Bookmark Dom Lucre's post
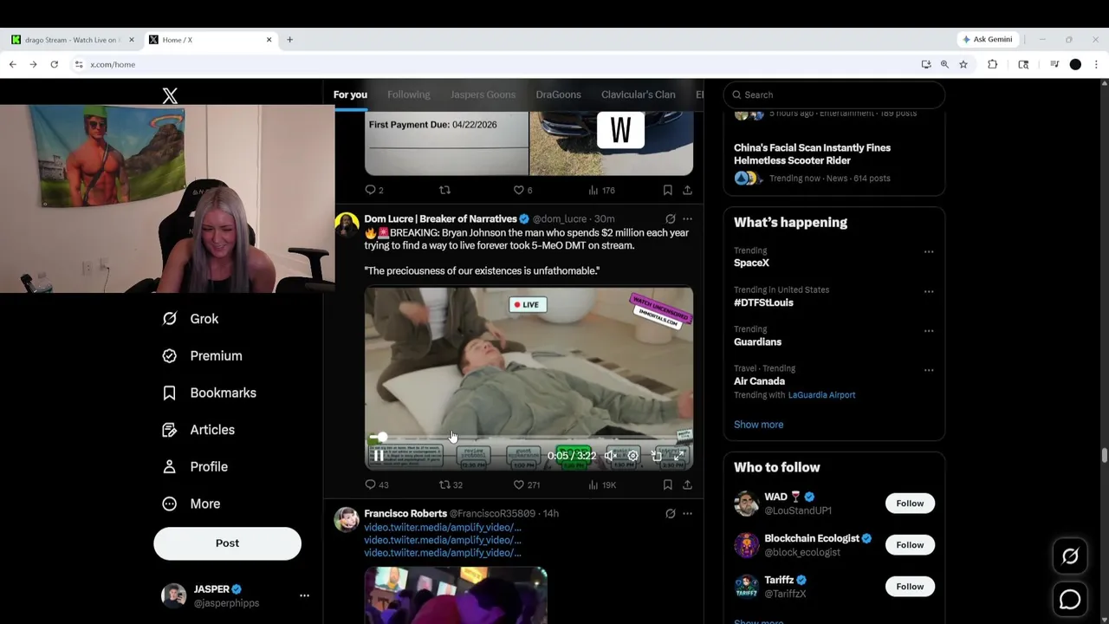Image resolution: width=1109 pixels, height=624 pixels. [x=667, y=484]
